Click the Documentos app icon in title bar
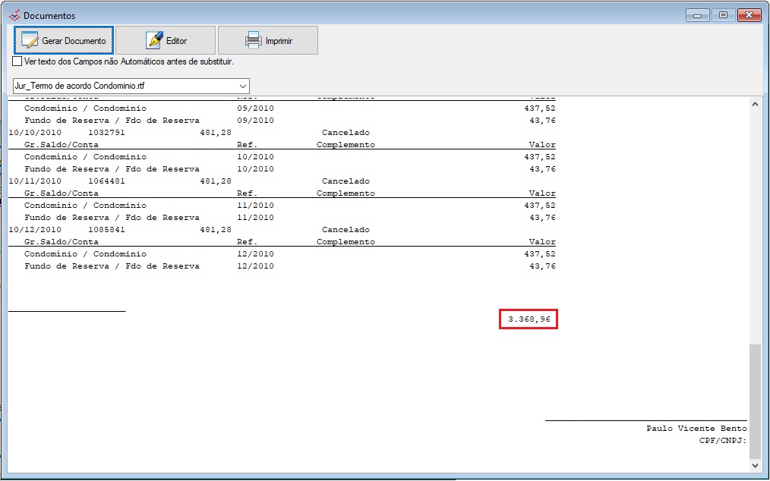The height and width of the screenshot is (481, 770). tap(14, 15)
